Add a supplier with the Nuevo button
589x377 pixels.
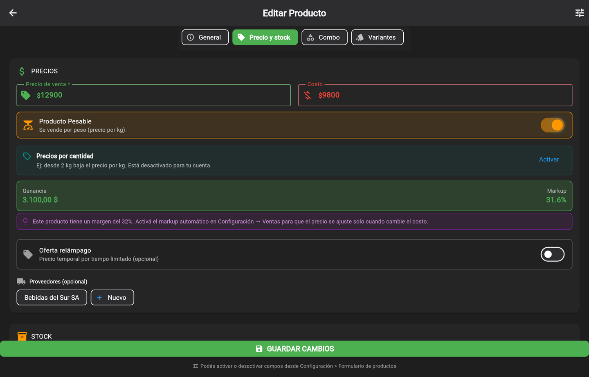[112, 298]
